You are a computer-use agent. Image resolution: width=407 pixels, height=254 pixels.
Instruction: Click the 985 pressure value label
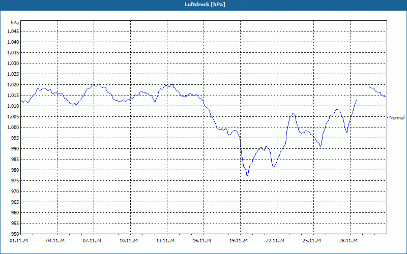pyautogui.click(x=15, y=160)
